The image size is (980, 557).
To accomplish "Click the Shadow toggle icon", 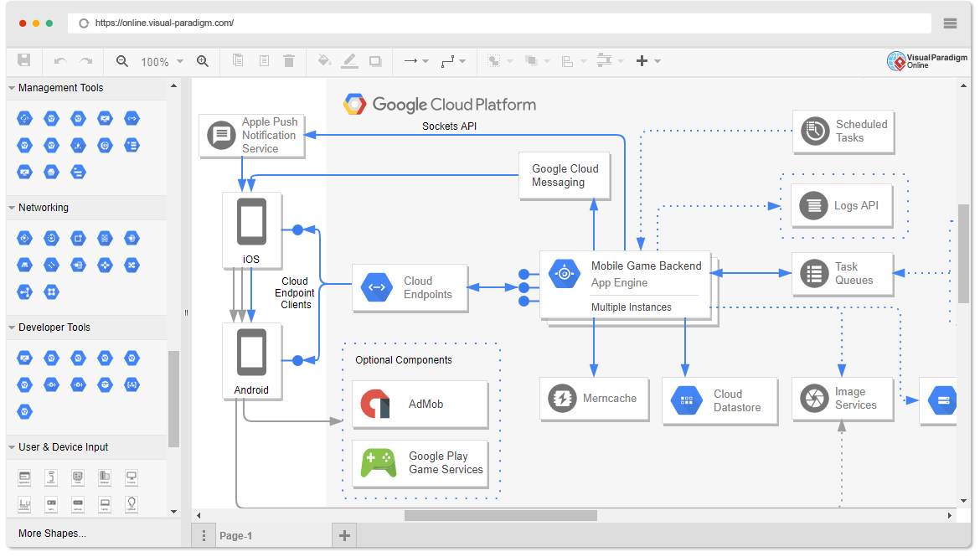I will 375,61.
